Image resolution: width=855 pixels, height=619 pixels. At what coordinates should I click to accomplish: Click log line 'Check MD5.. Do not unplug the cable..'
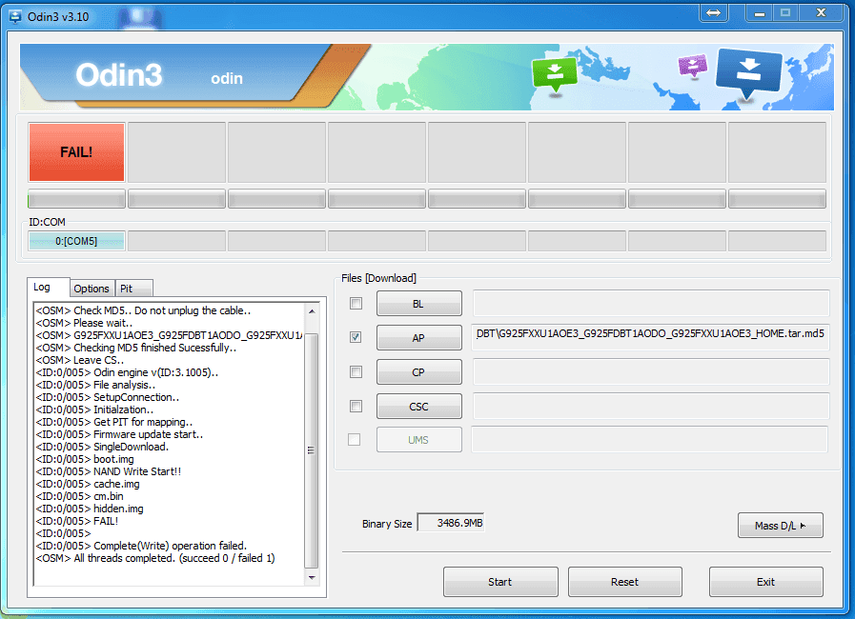[143, 310]
